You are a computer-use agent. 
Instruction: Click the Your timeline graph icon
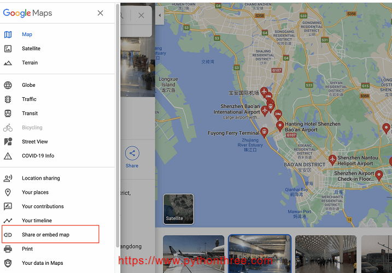8,221
